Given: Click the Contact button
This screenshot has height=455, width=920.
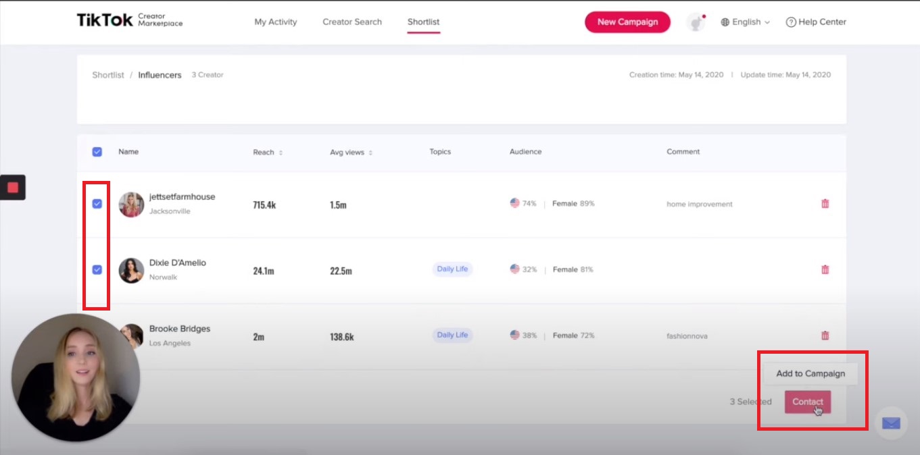Looking at the screenshot, I should tap(808, 402).
